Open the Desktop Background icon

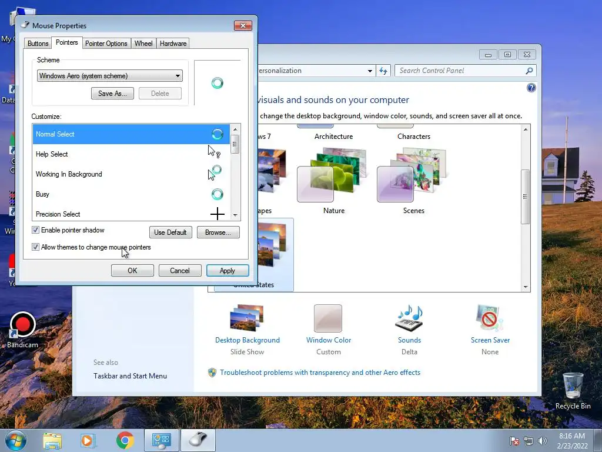click(247, 318)
